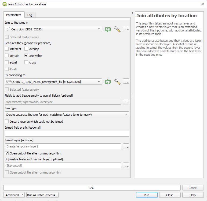
Task: Browse for the Join to features layer file
Action: 126,29
